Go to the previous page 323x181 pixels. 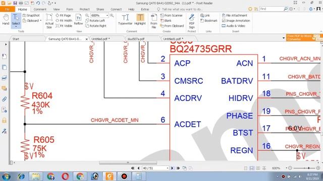(138, 168)
